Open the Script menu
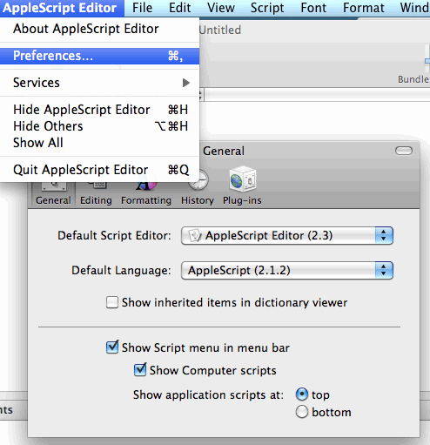This screenshot has height=445, width=430. pos(267,8)
